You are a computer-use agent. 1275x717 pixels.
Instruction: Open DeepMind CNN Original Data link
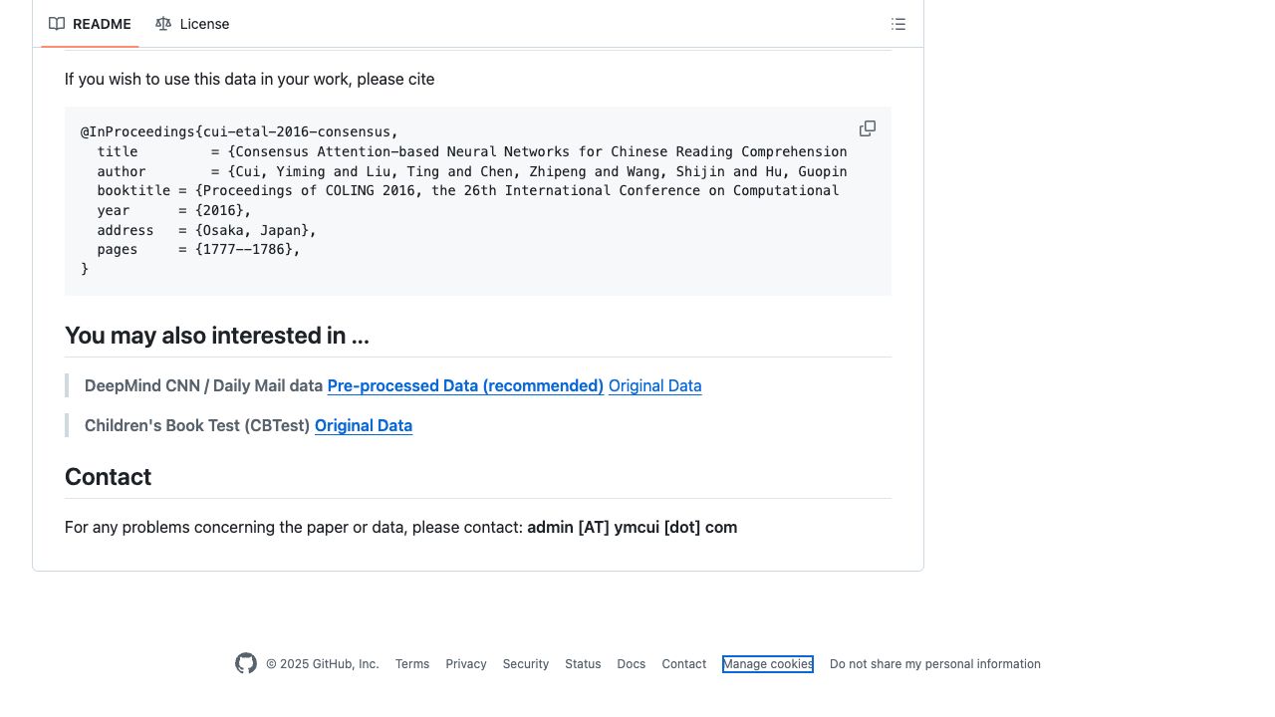pyautogui.click(x=654, y=385)
